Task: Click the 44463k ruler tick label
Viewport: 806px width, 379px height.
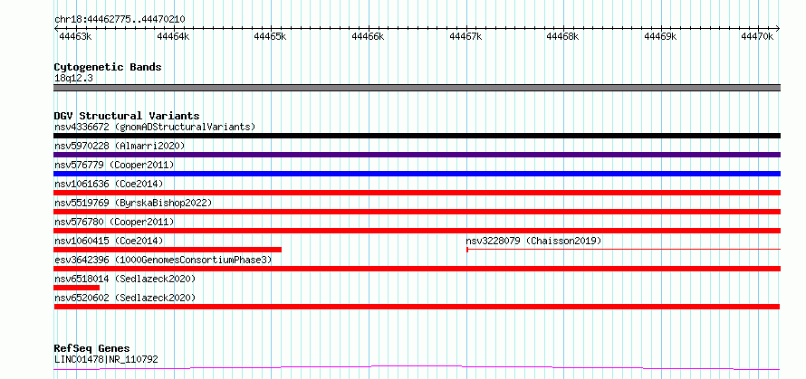Action: (x=75, y=36)
